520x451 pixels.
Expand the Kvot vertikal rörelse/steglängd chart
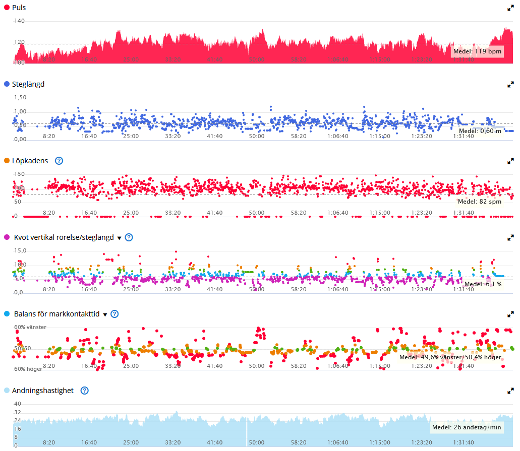pos(510,238)
